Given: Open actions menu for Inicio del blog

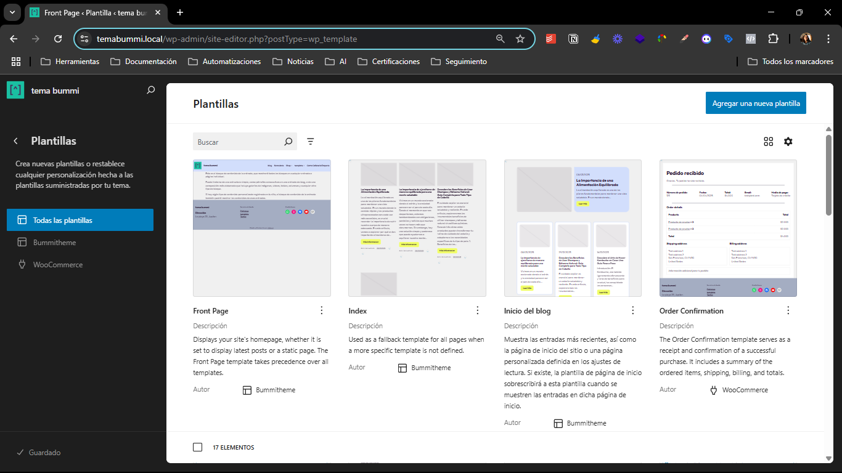Looking at the screenshot, I should click(632, 310).
